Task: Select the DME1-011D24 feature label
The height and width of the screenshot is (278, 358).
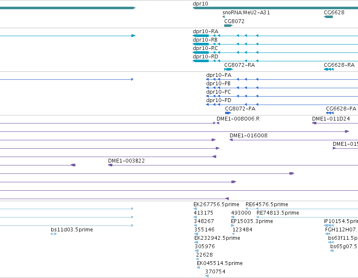Action: (331, 119)
